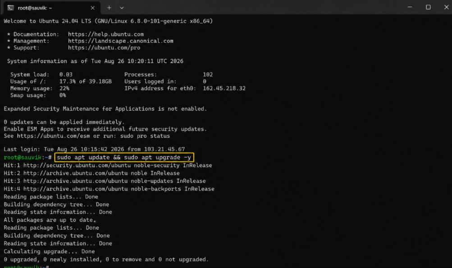This screenshot has width=452, height=268.
Task: Open the https://ubuntu.com/esm link
Action: pos(53,136)
